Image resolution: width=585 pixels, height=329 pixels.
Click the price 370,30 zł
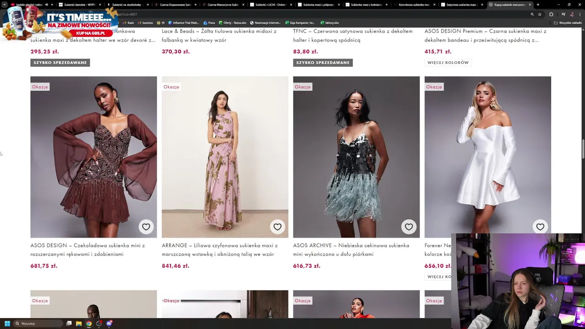tap(175, 52)
